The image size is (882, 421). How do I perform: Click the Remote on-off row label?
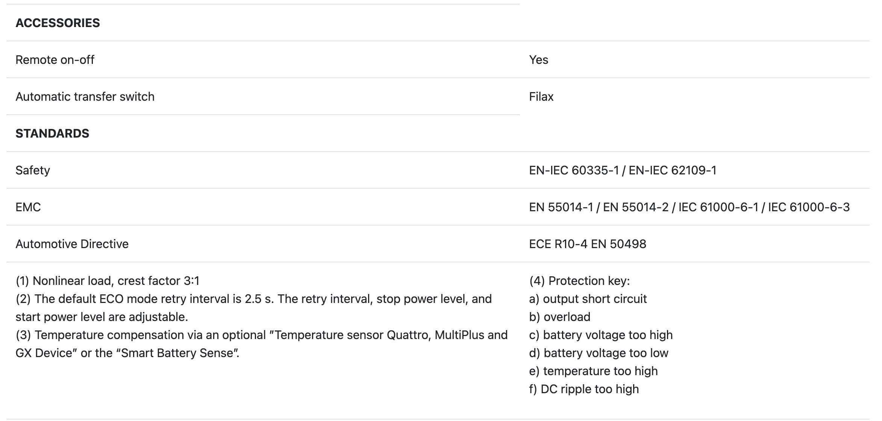(x=55, y=60)
